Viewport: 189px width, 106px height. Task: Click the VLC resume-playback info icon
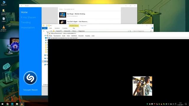pyautogui.click(x=49, y=38)
